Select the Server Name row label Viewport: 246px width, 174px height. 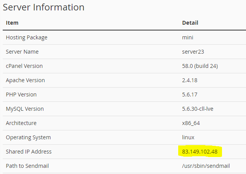tap(22, 52)
